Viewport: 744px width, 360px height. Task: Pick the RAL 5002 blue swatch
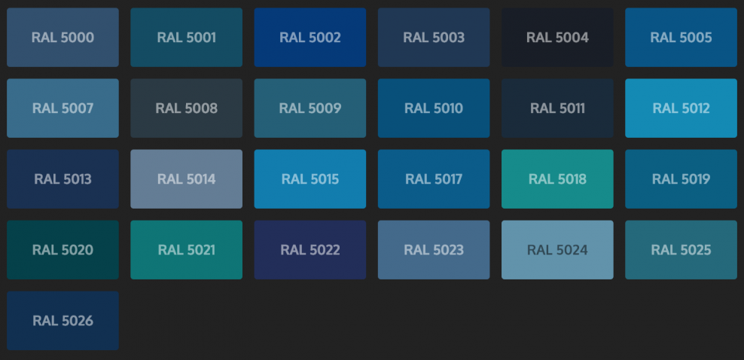pyautogui.click(x=309, y=38)
